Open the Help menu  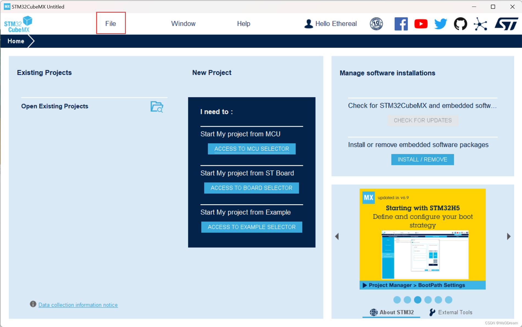[x=243, y=24]
